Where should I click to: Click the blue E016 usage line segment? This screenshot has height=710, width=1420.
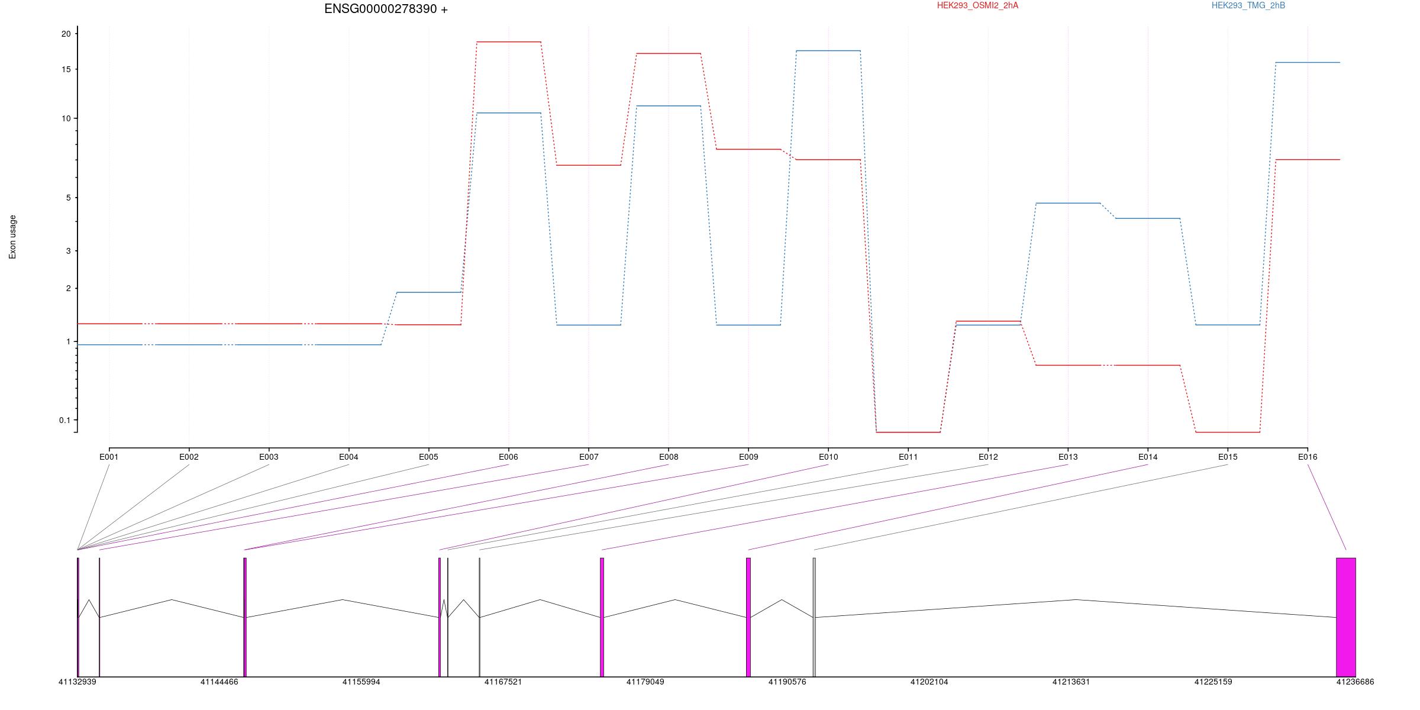[1308, 63]
